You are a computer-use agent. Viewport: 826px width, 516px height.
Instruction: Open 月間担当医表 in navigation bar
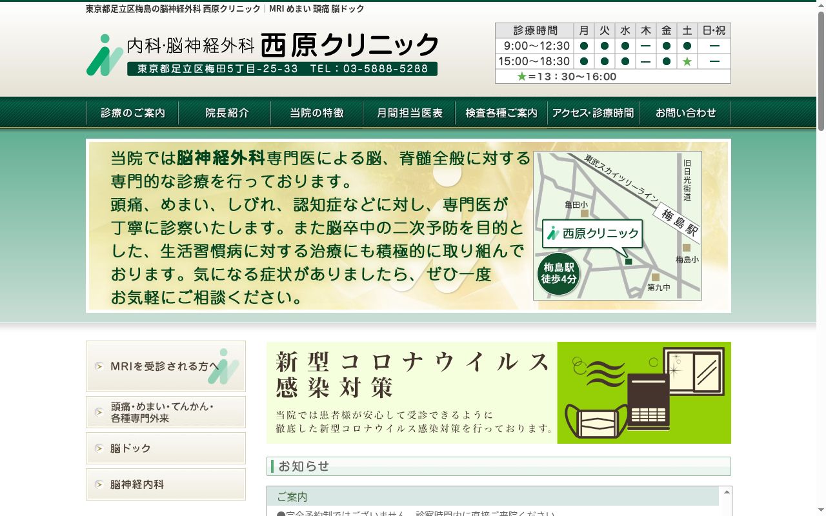(x=410, y=113)
